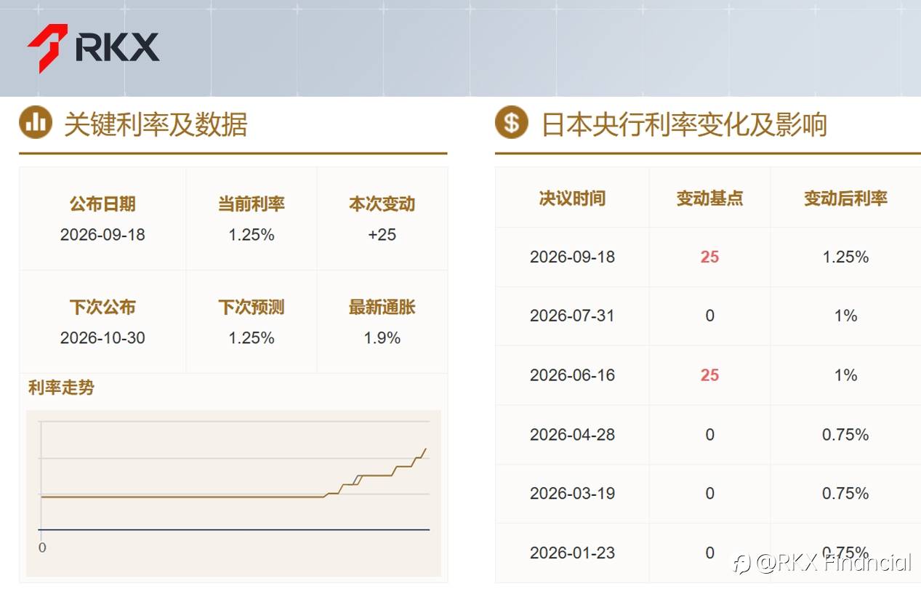
Task: Select the 2026-03-19 decision date
Action: click(572, 494)
